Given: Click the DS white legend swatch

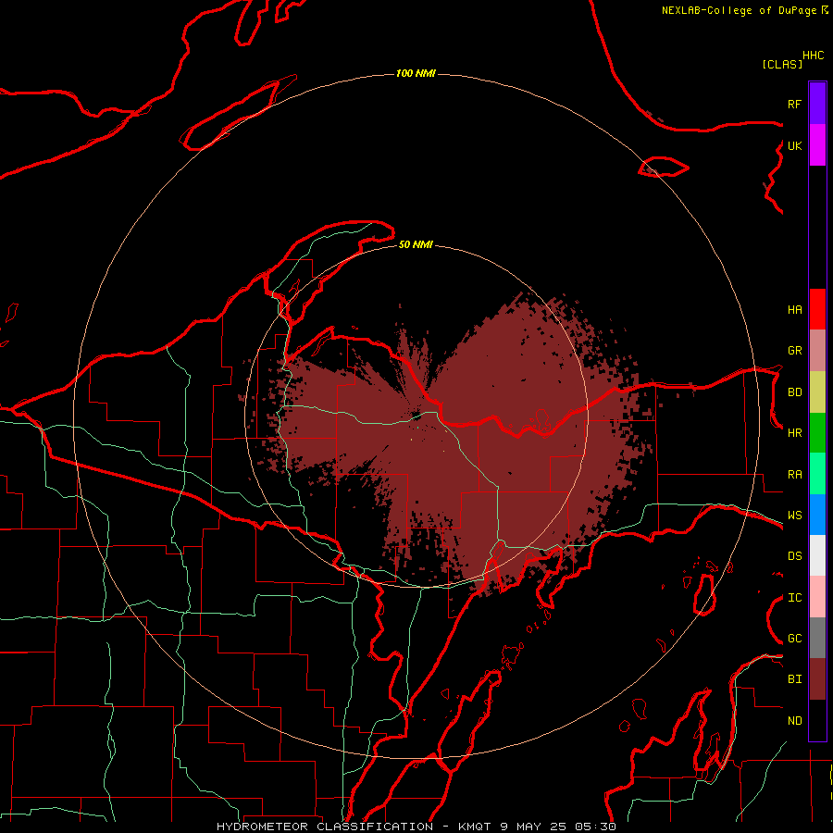Looking at the screenshot, I should (817, 555).
